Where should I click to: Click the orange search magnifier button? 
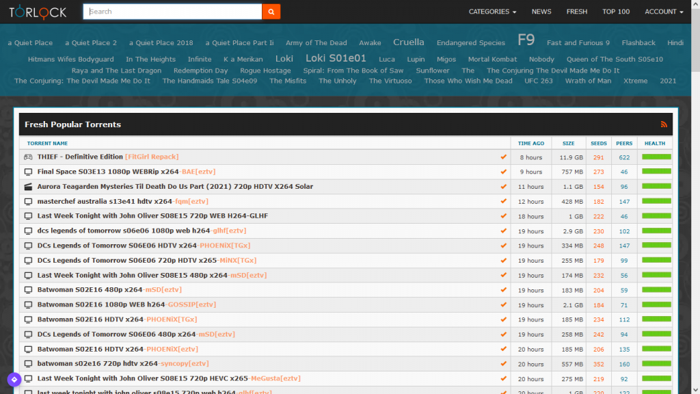pyautogui.click(x=271, y=12)
